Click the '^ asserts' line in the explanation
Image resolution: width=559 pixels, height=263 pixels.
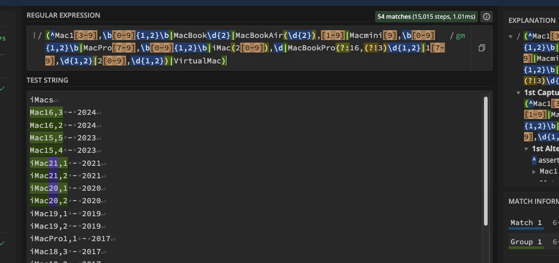click(545, 160)
